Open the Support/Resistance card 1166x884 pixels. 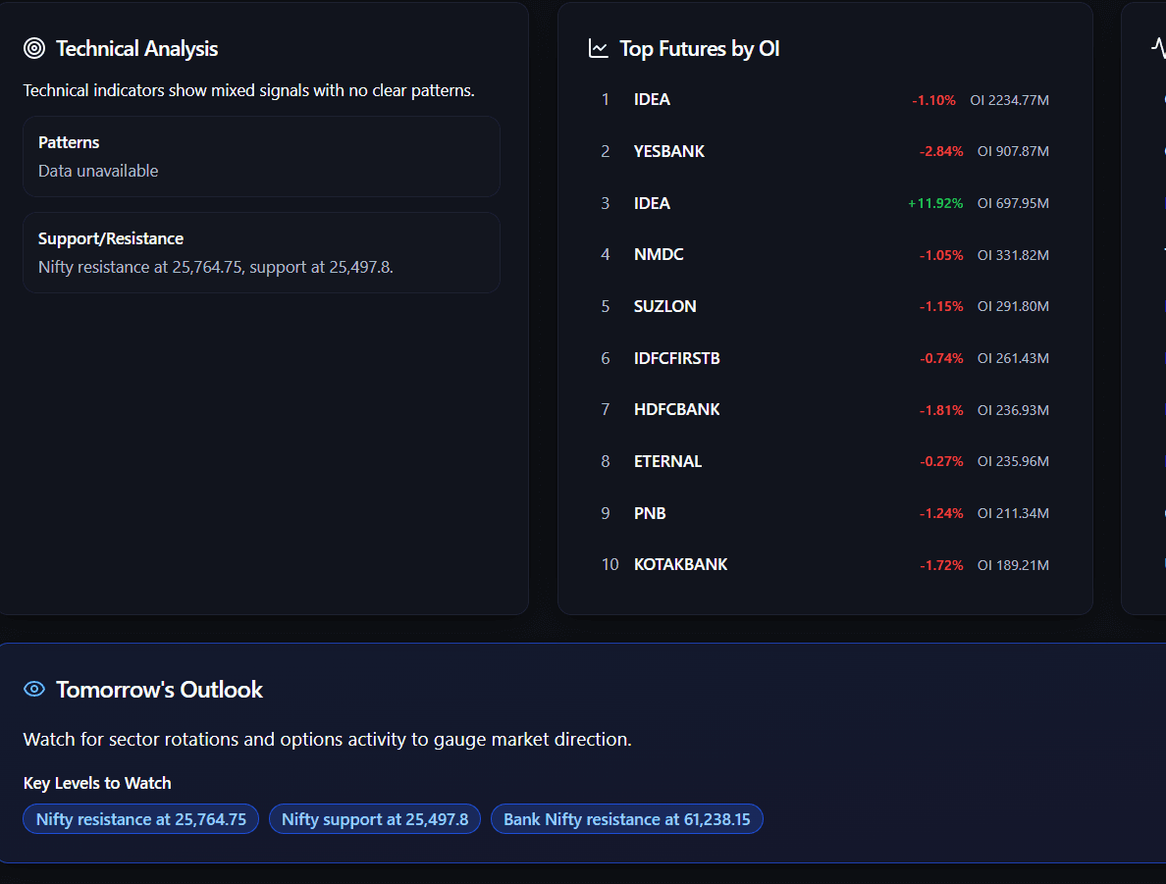pos(261,252)
